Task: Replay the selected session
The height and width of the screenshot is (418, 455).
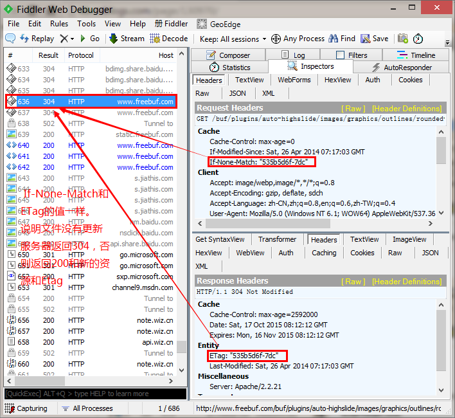Action: click(x=37, y=39)
